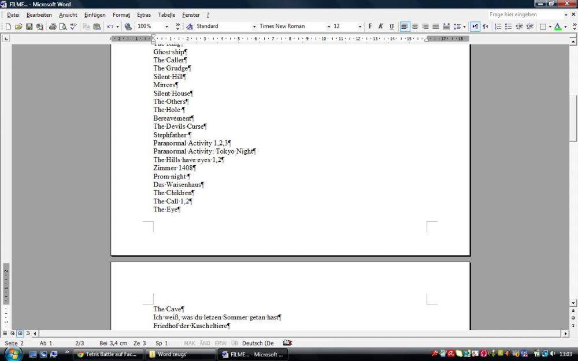The width and height of the screenshot is (578, 361).
Task: Open the border style dropdown arrow
Action: tap(550, 27)
